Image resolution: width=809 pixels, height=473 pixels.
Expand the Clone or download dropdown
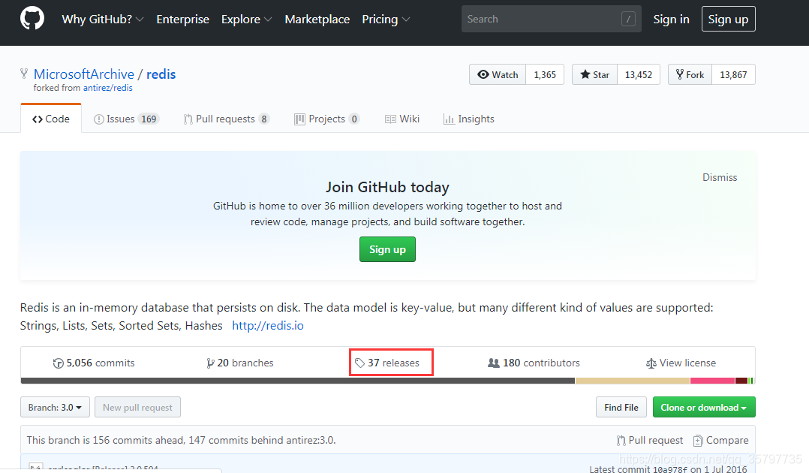pos(704,407)
